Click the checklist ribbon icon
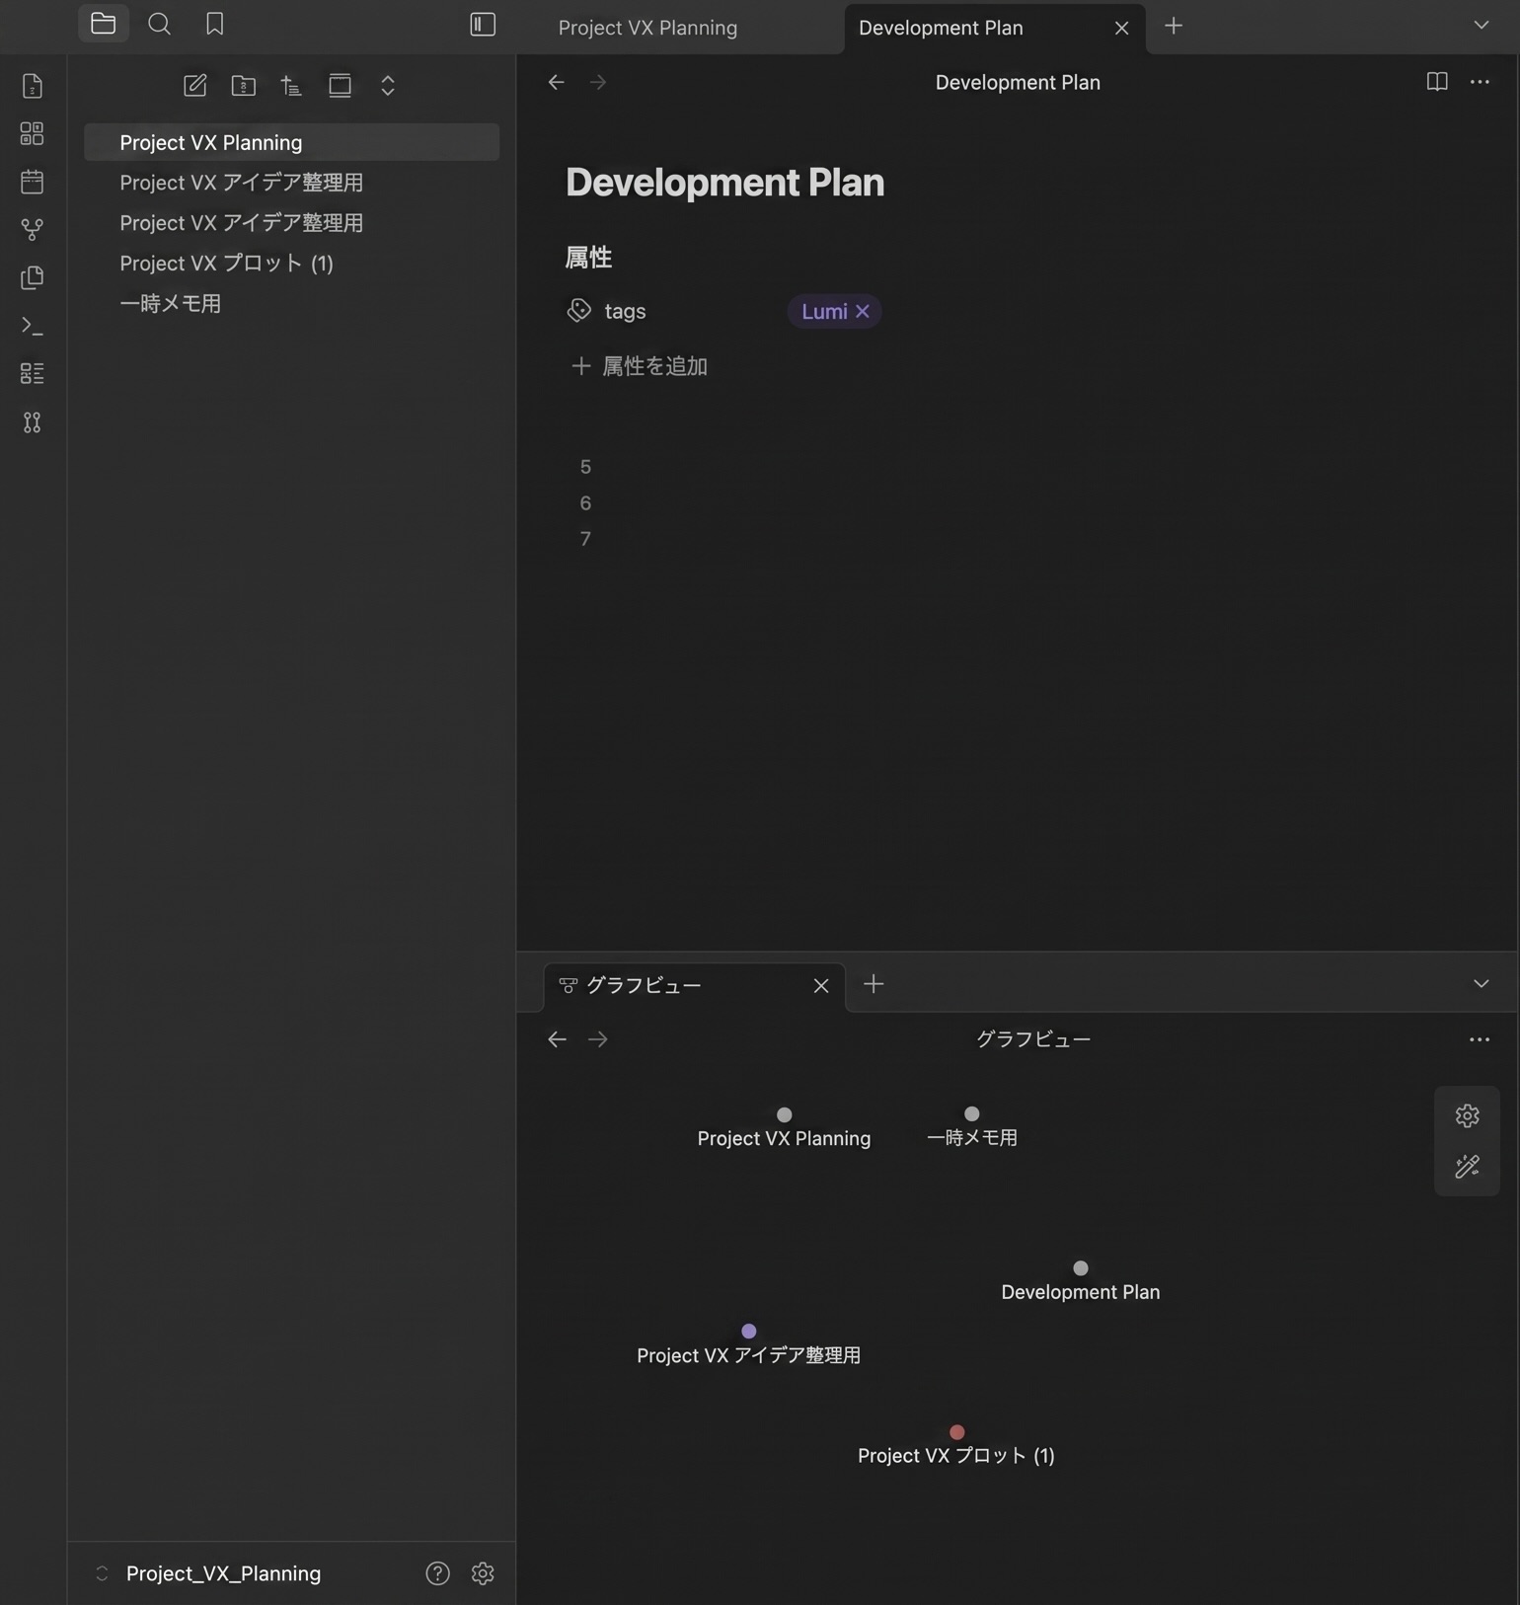 (33, 373)
